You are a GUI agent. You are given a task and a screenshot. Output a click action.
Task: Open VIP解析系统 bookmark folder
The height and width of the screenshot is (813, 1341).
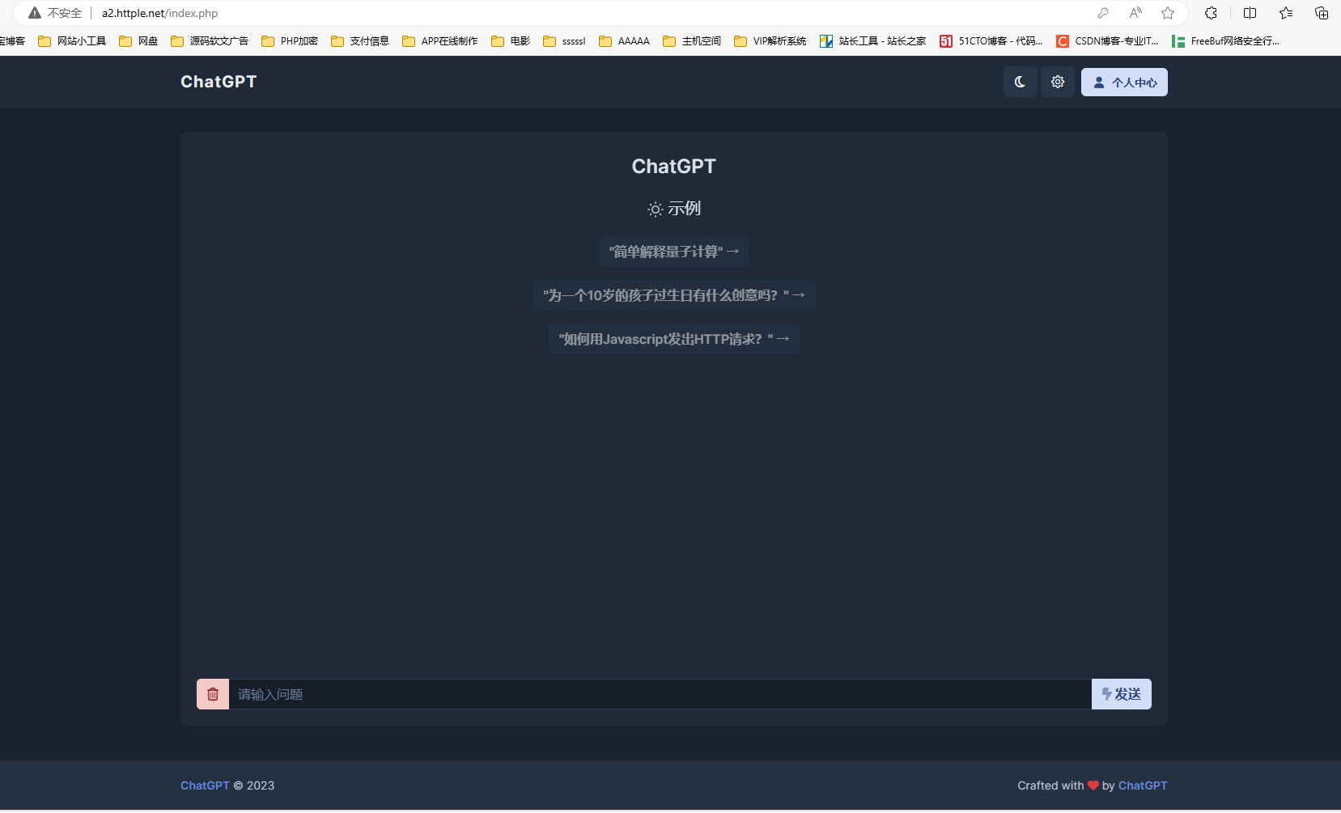(770, 41)
